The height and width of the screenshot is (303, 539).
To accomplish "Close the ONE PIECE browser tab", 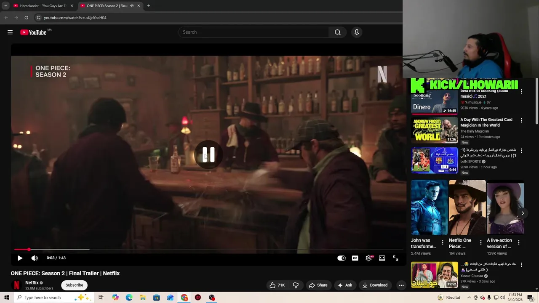I will [139, 6].
